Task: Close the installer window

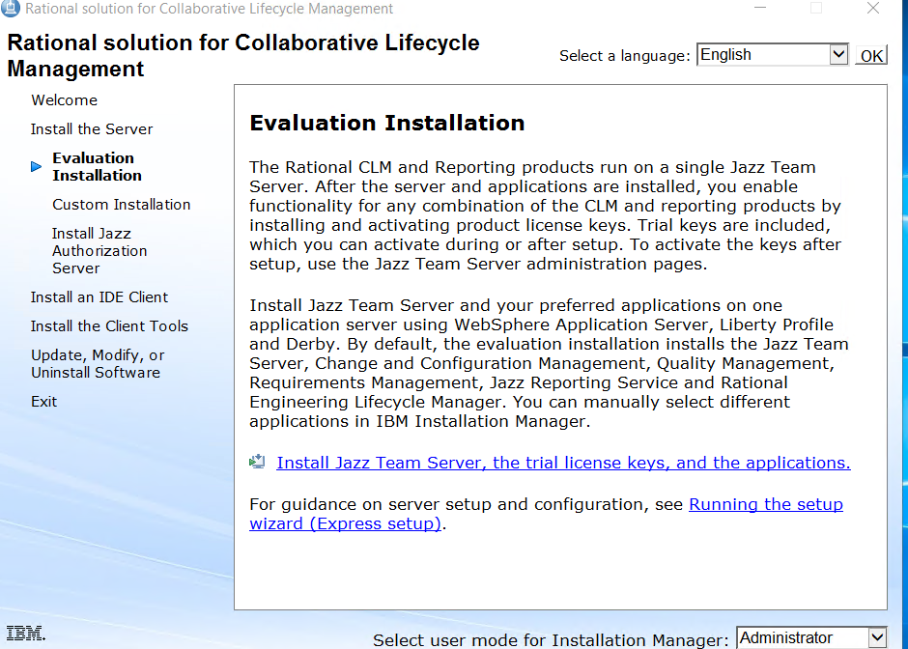Action: pos(873,9)
